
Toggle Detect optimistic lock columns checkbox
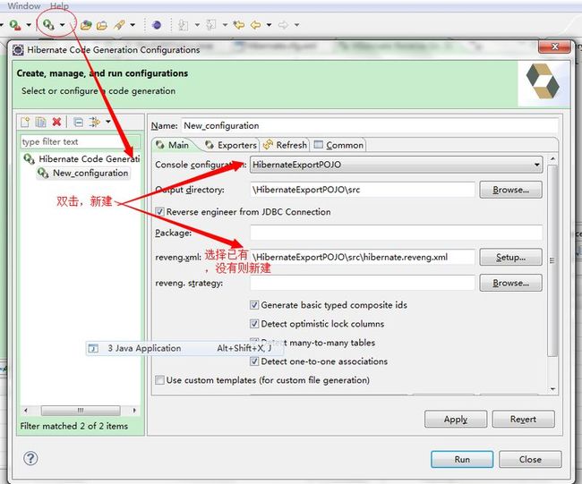click(x=254, y=324)
